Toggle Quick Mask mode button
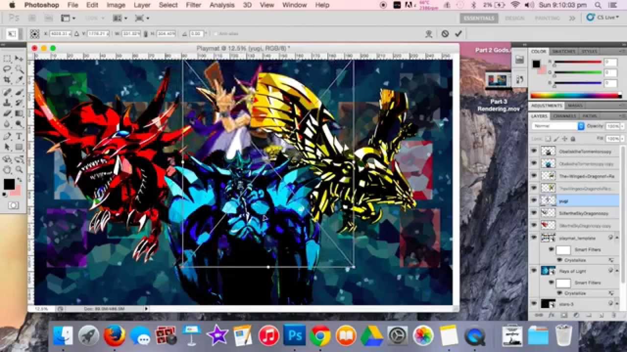Viewport: 627px width, 352px height. 13,205
